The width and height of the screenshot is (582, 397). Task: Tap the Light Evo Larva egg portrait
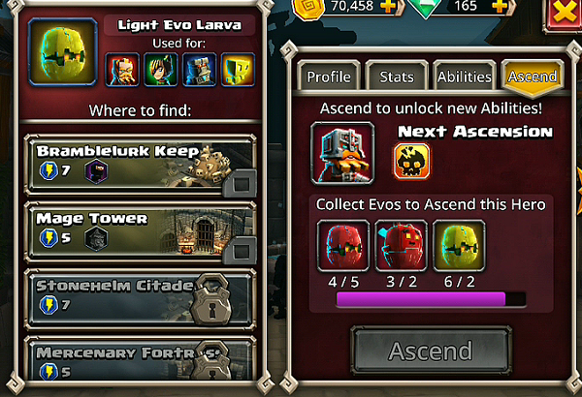click(63, 52)
